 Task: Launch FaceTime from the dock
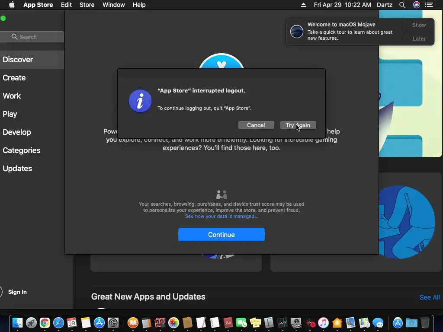point(241,322)
